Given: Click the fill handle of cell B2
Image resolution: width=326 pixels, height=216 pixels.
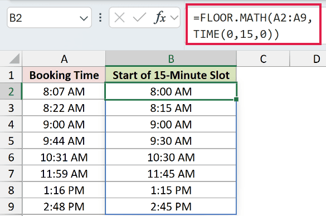Looking at the screenshot, I should 236,99.
